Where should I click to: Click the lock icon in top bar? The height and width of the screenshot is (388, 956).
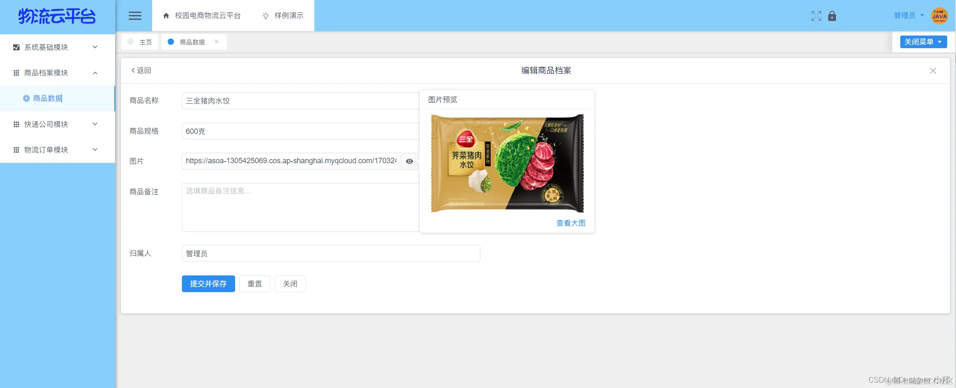point(832,15)
